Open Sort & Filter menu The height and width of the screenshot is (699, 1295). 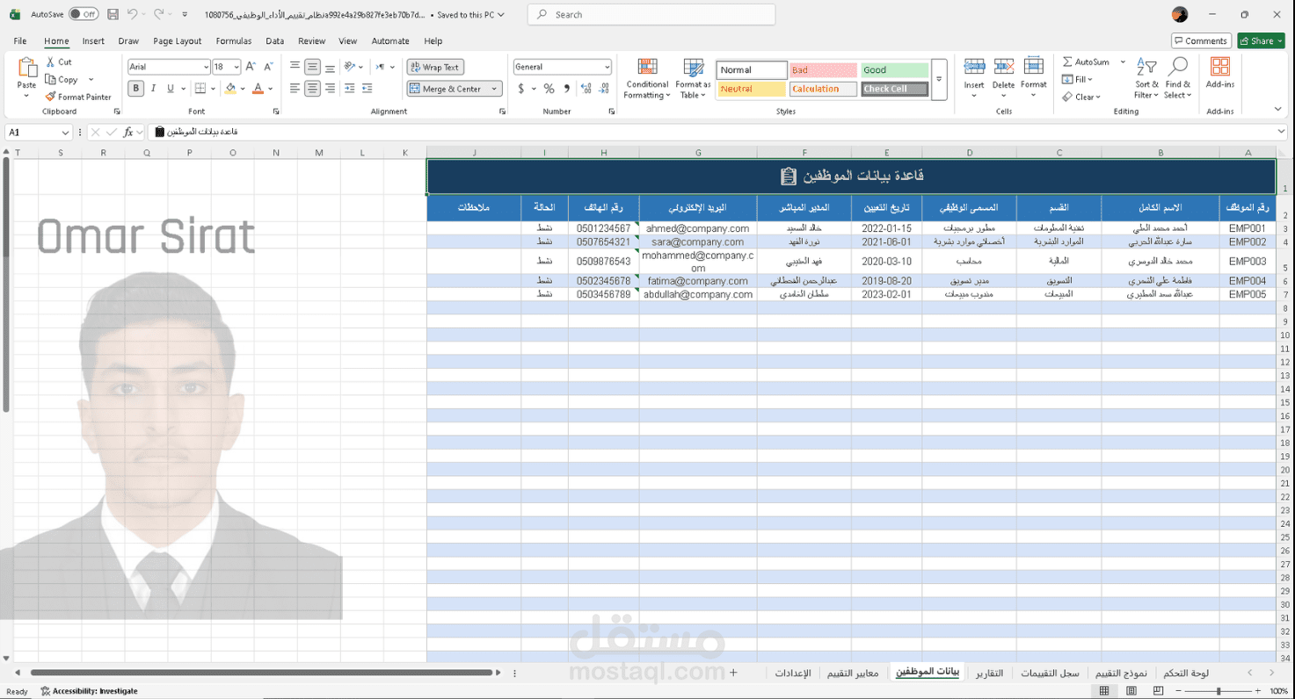tap(1146, 78)
